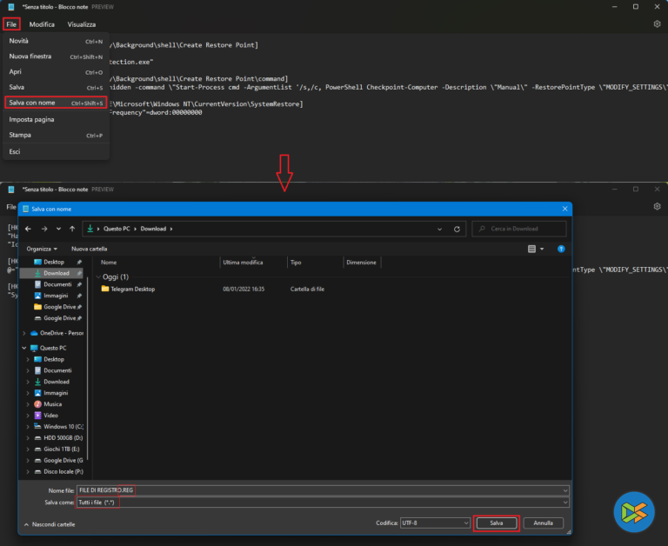Viewport: 668px width, 546px height.
Task: Select the Windows 10 (C:) drive
Action: [63, 427]
